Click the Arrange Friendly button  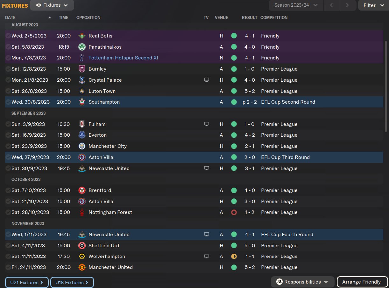(x=362, y=282)
